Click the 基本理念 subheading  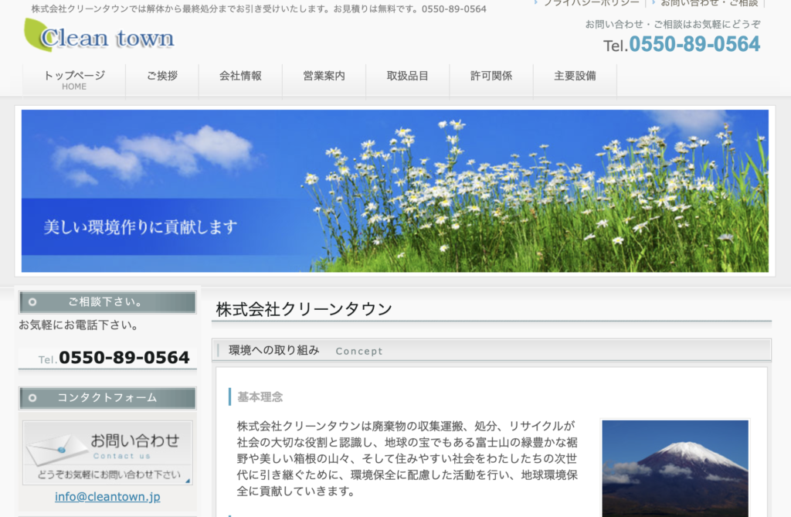[260, 397]
